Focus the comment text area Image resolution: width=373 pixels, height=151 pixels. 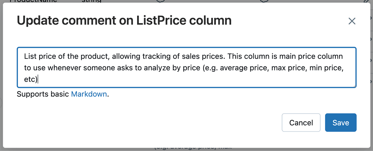tap(186, 67)
